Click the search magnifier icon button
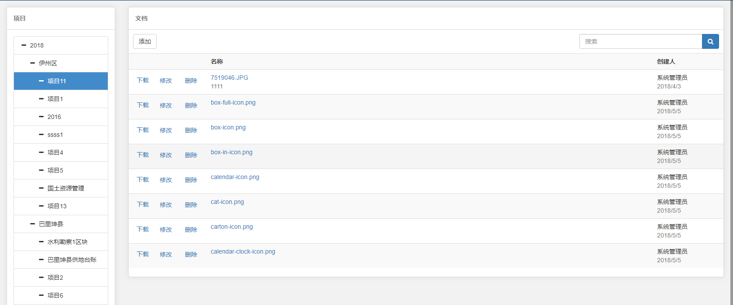Viewport: 733px width, 305px height. (x=710, y=42)
